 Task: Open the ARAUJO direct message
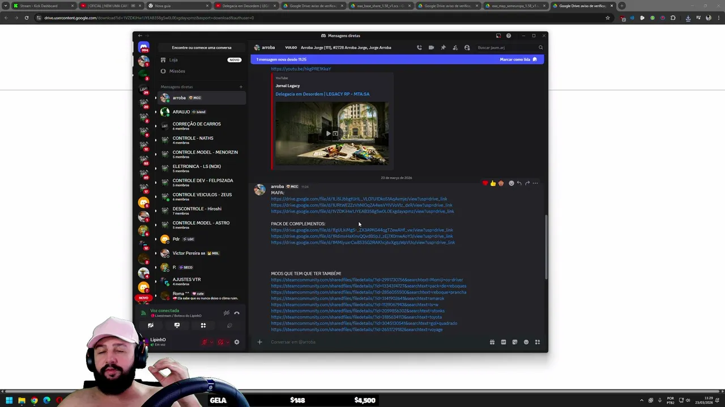point(202,112)
